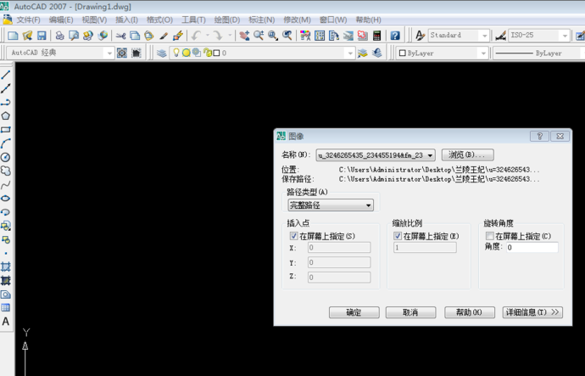The image size is (585, 376).
Task: Toggle scale specify on-screen checkbox
Action: tap(398, 236)
